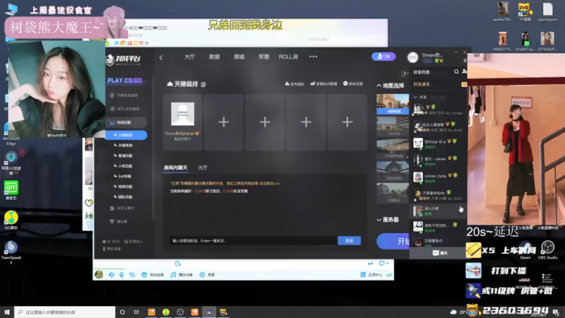Open the ROLL房 menu item
Viewport: 565px width, 318px height.
click(288, 57)
